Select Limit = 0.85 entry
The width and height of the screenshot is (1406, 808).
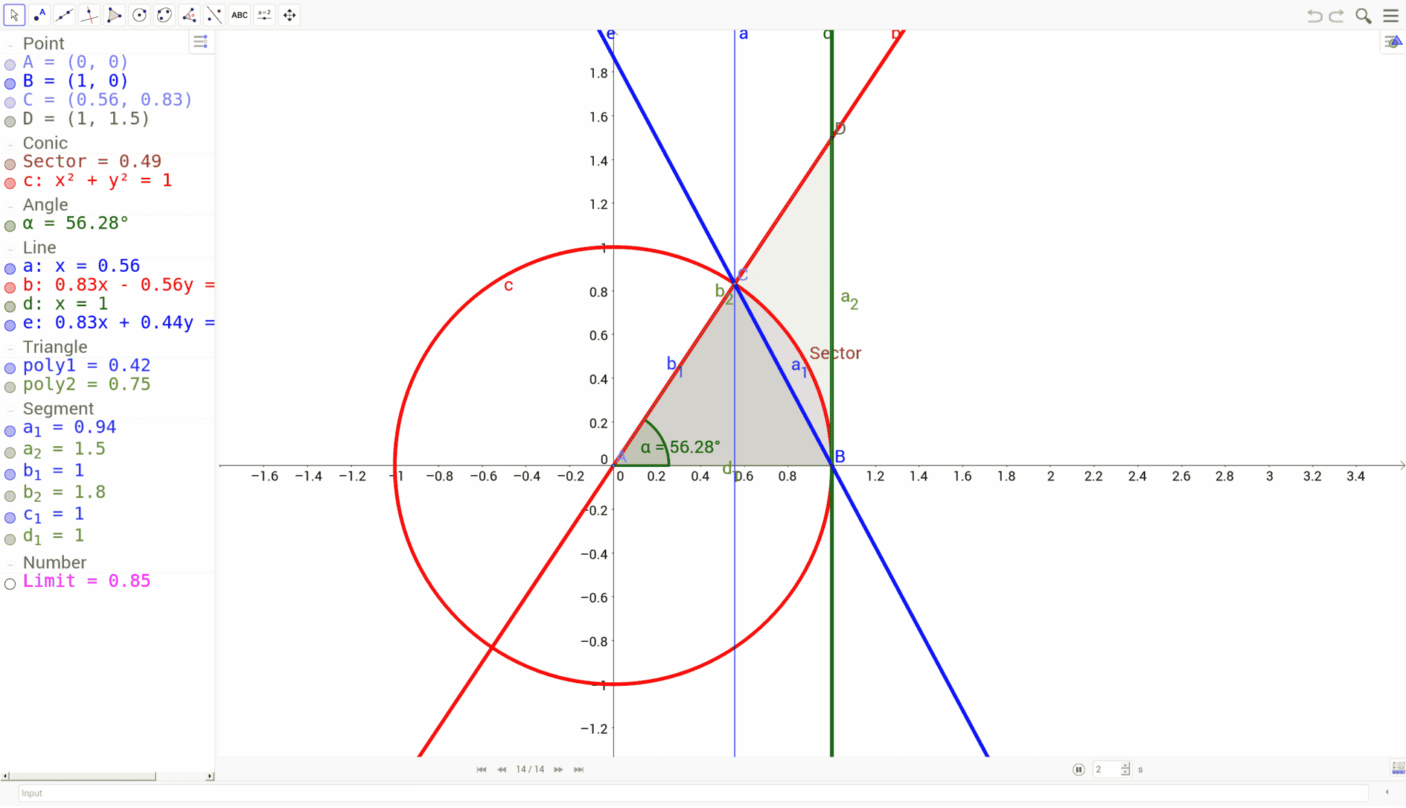[x=87, y=581]
